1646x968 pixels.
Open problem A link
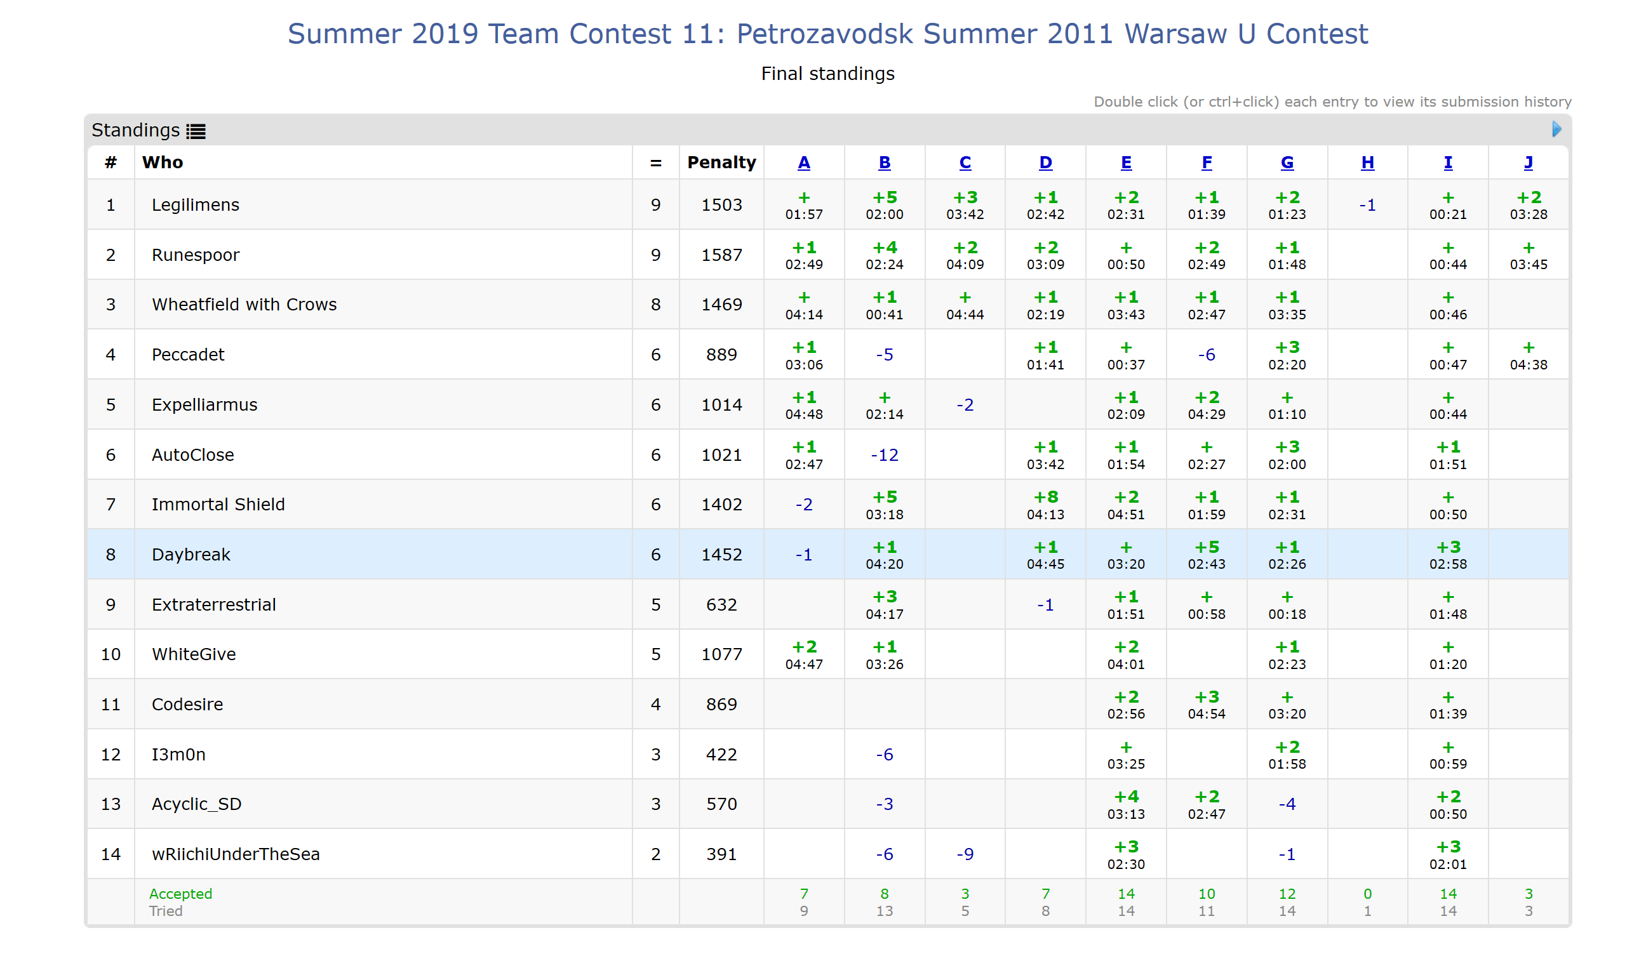click(x=804, y=162)
